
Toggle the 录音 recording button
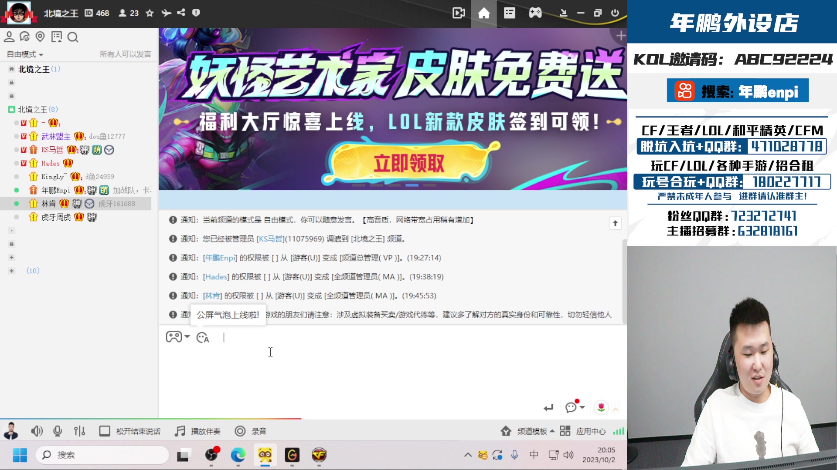click(251, 431)
